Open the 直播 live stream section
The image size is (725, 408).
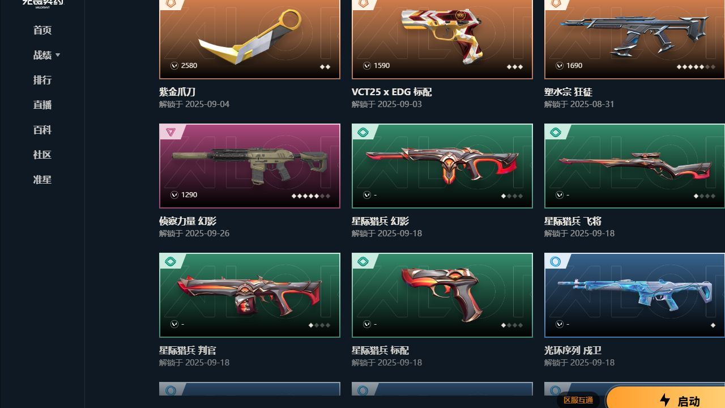42,105
